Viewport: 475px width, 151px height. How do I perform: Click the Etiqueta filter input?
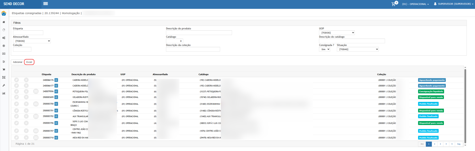pos(28,33)
